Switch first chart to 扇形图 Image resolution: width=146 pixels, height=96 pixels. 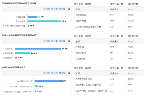click(x=62, y=9)
